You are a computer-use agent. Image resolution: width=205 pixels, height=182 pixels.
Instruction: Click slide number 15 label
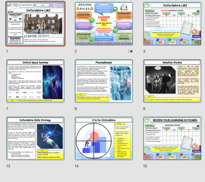[x=145, y=166]
